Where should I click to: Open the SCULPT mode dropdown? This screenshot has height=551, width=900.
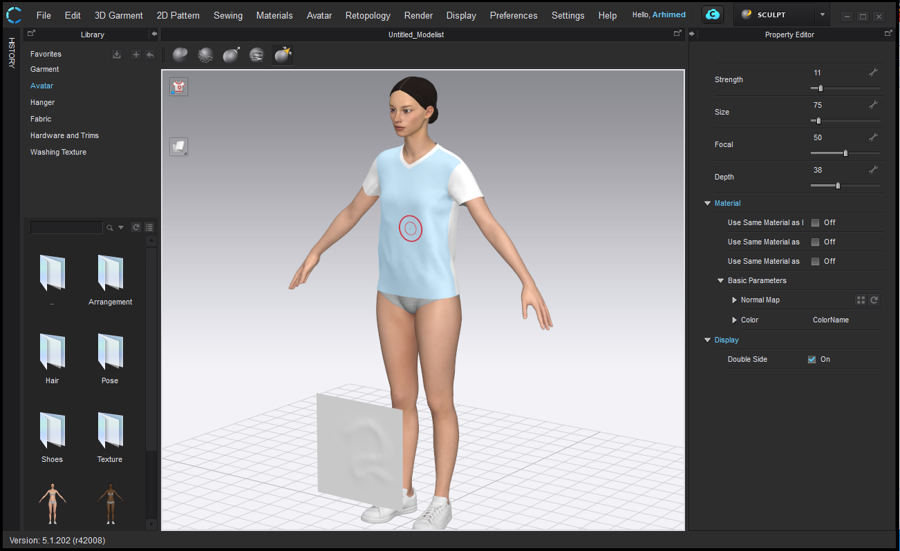point(821,14)
